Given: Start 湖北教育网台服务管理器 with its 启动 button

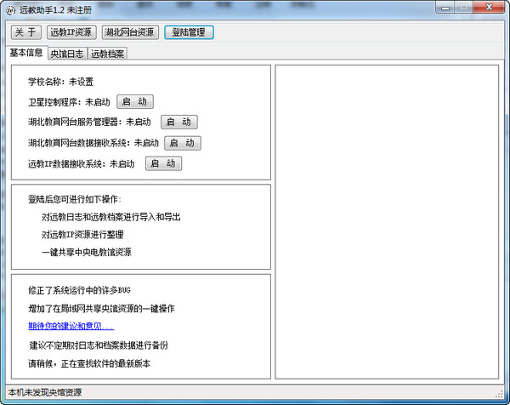Looking at the screenshot, I should pos(179,122).
